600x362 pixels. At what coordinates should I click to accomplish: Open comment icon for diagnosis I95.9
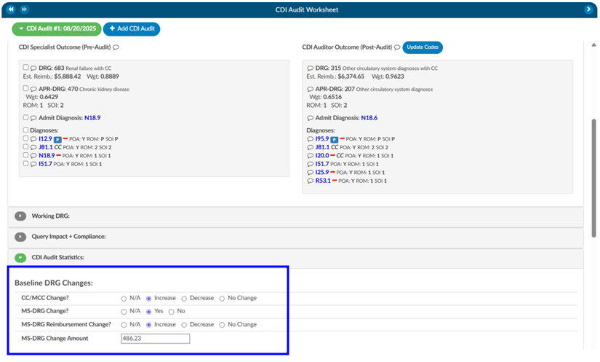coord(311,139)
